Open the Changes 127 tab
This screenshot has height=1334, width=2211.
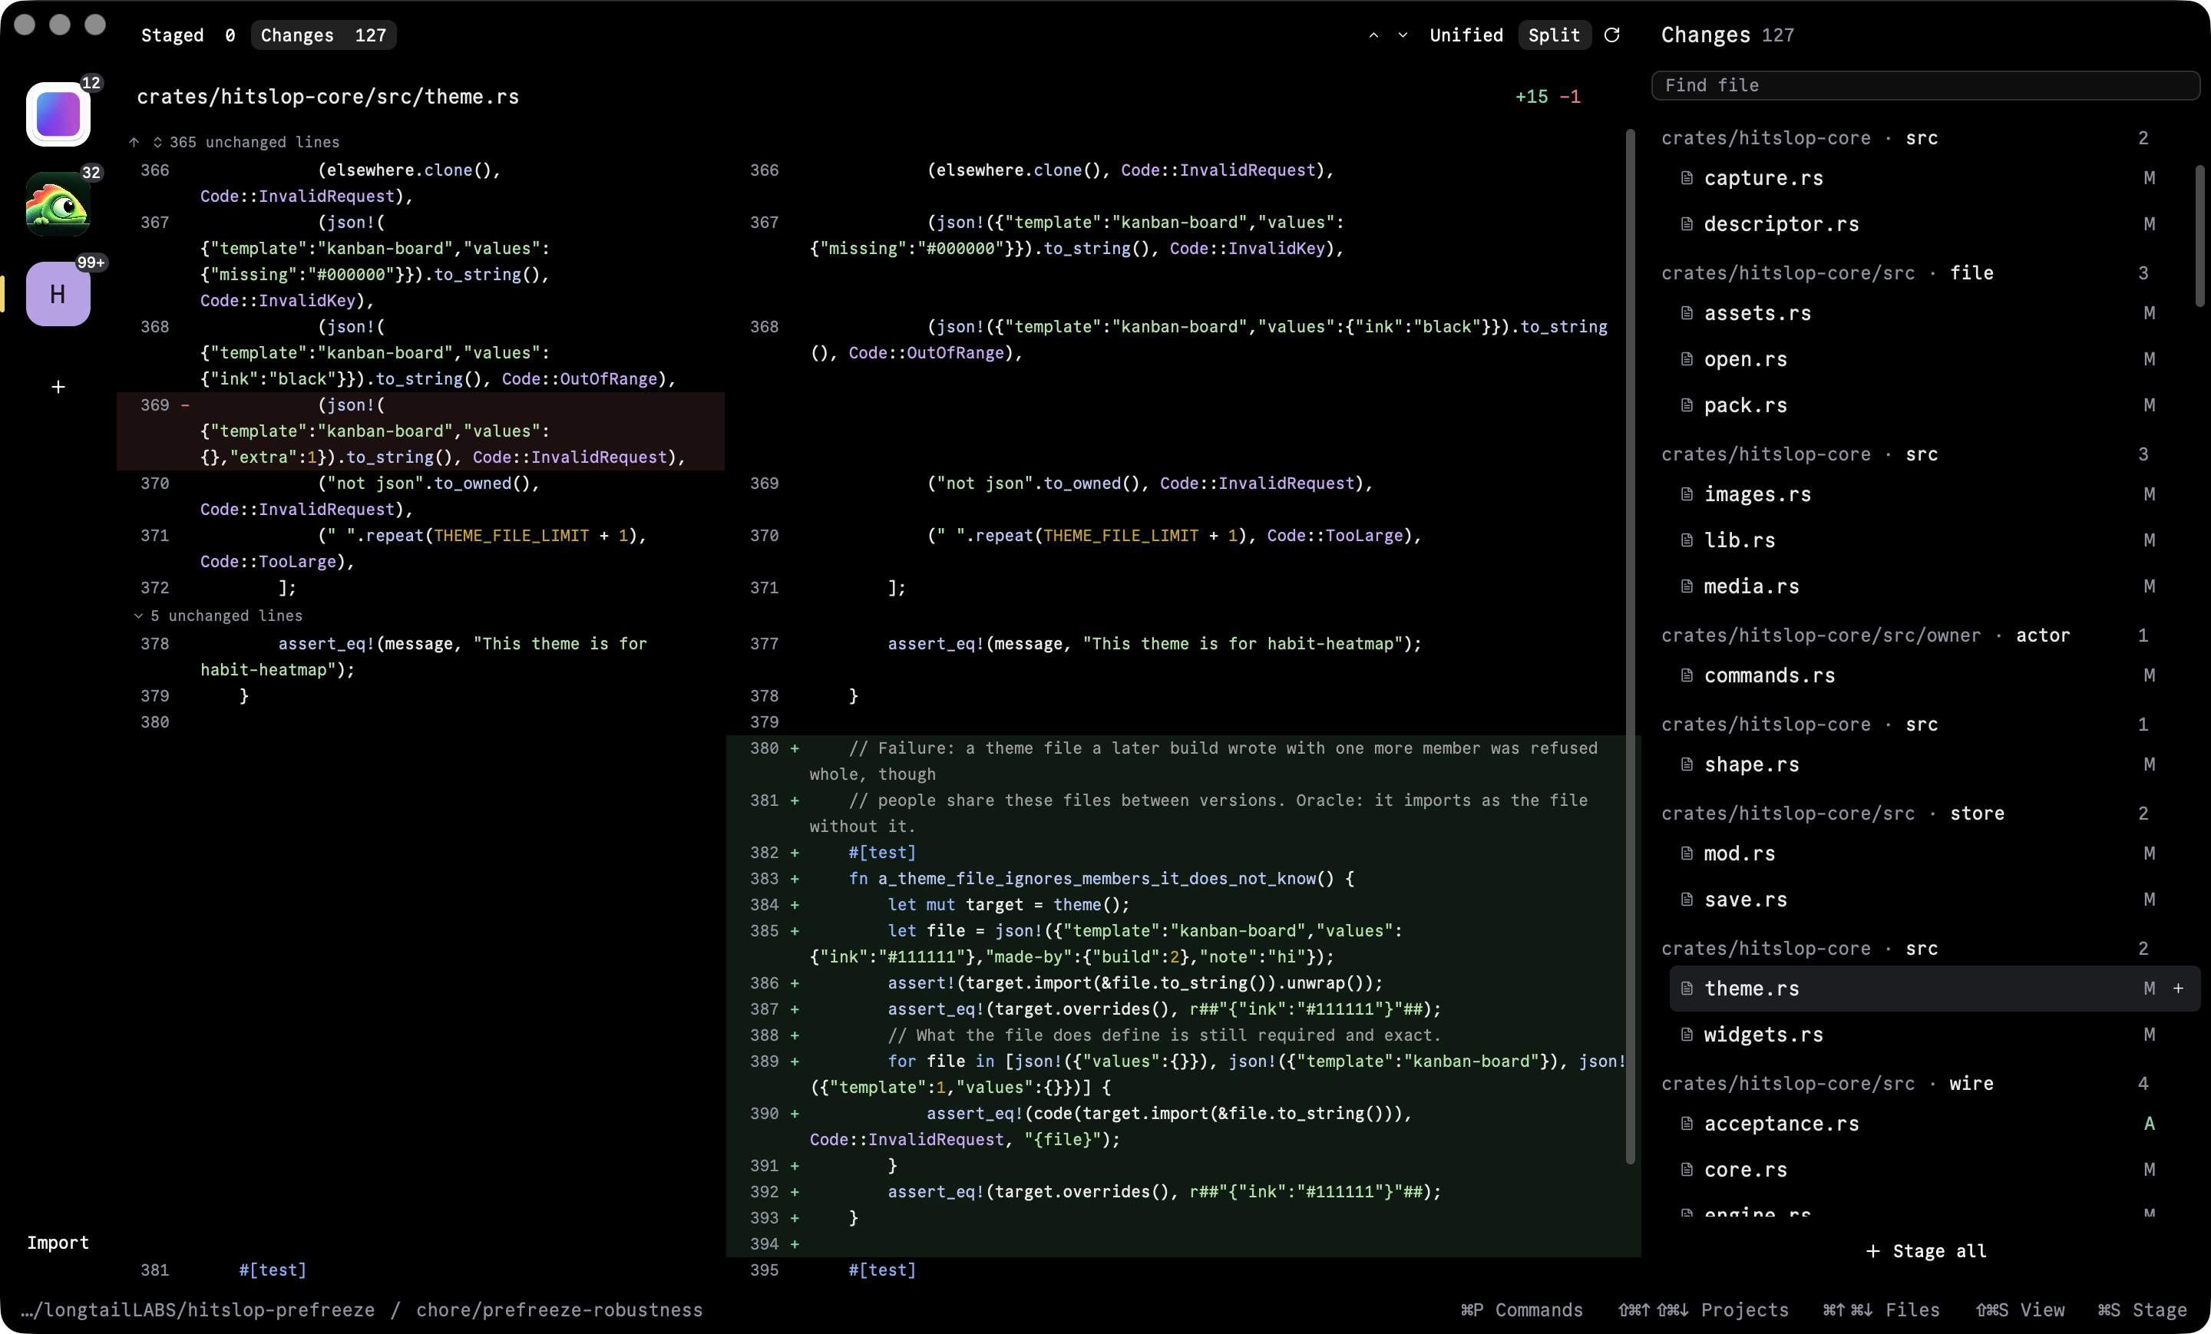point(323,35)
